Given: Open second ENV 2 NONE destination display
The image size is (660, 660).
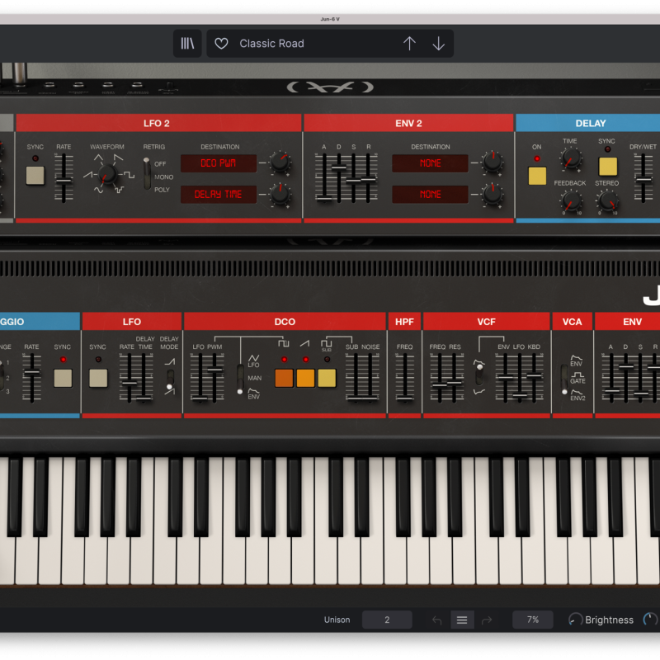Looking at the screenshot, I should [430, 195].
